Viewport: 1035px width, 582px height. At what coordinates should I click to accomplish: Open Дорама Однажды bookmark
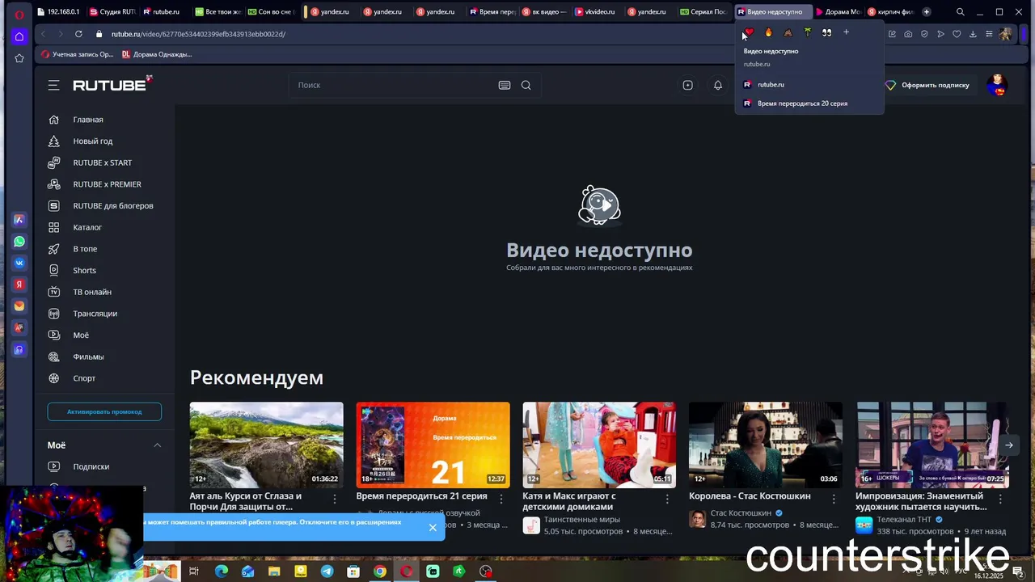pyautogui.click(x=157, y=54)
